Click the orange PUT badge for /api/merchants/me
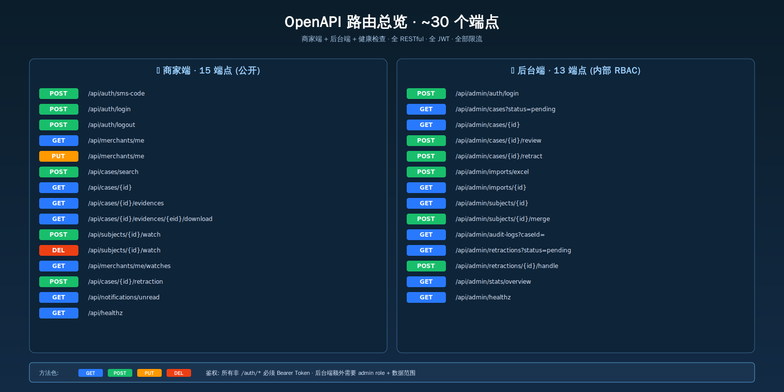 (x=59, y=156)
